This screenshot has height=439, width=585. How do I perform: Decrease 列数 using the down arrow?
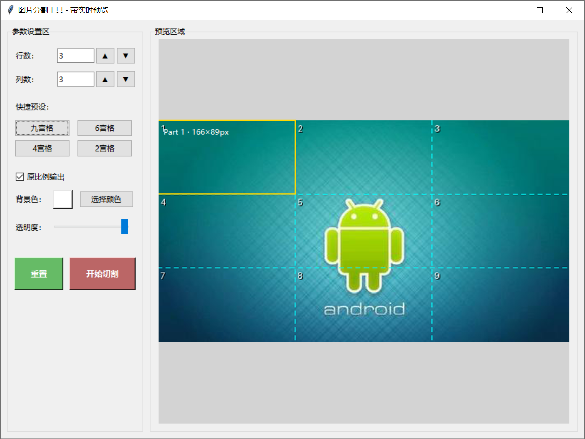(125, 79)
